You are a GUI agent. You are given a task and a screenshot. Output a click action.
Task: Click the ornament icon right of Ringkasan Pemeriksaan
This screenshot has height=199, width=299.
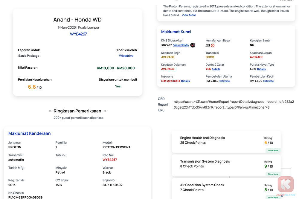pyautogui.click(x=105, y=111)
